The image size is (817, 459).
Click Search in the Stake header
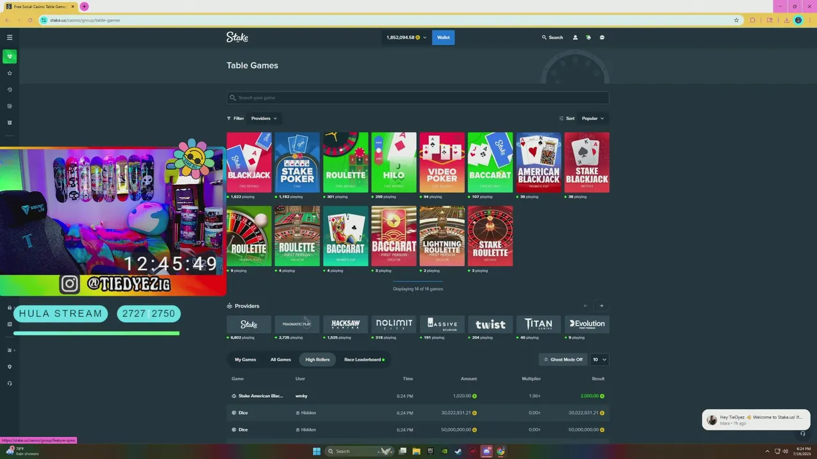[553, 38]
